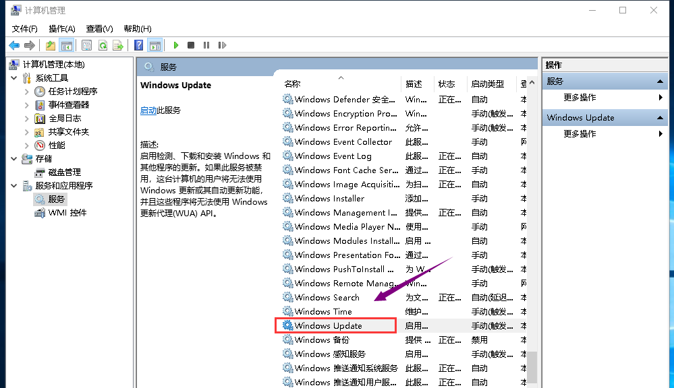The width and height of the screenshot is (674, 388).
Task: Select Windows Update in the services list
Action: pos(335,325)
